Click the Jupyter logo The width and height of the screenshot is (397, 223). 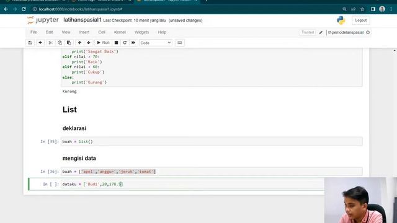click(43, 20)
